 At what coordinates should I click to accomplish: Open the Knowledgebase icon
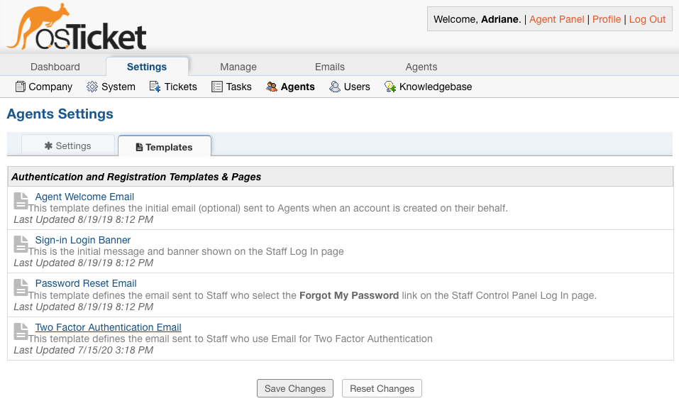(x=390, y=87)
